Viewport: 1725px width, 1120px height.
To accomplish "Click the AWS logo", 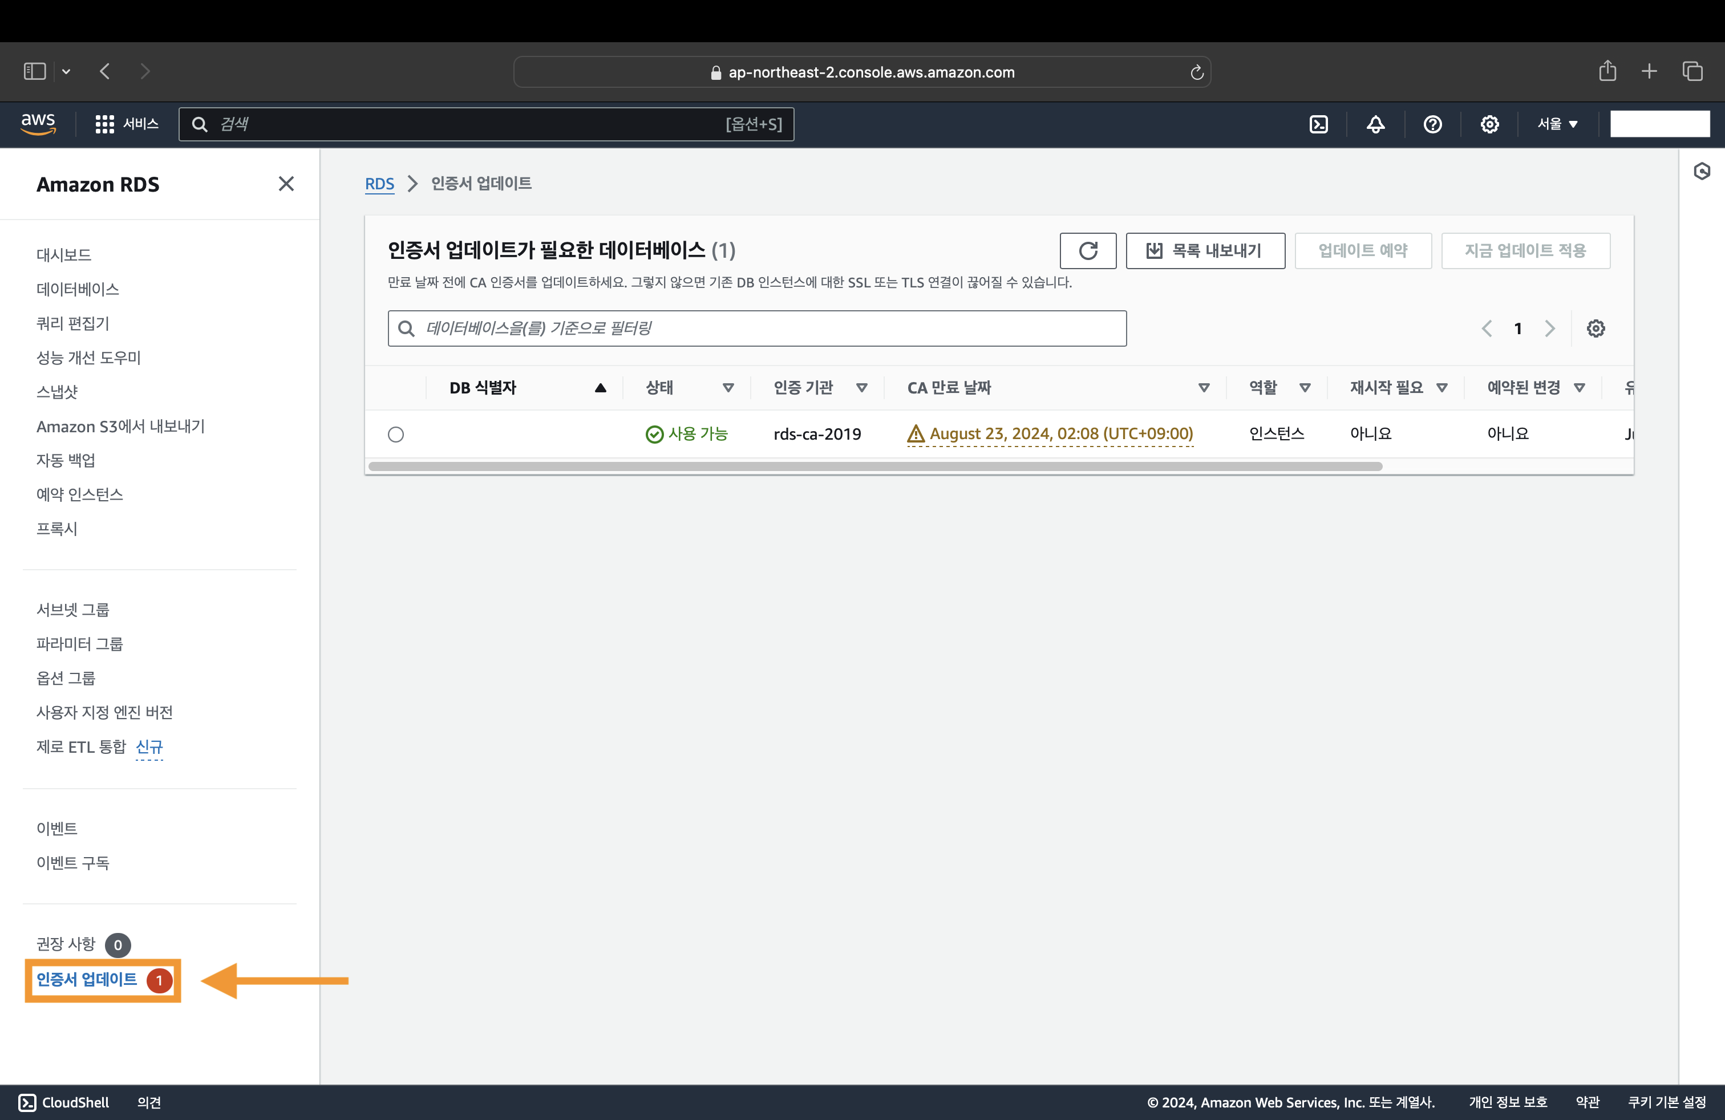I will point(38,124).
